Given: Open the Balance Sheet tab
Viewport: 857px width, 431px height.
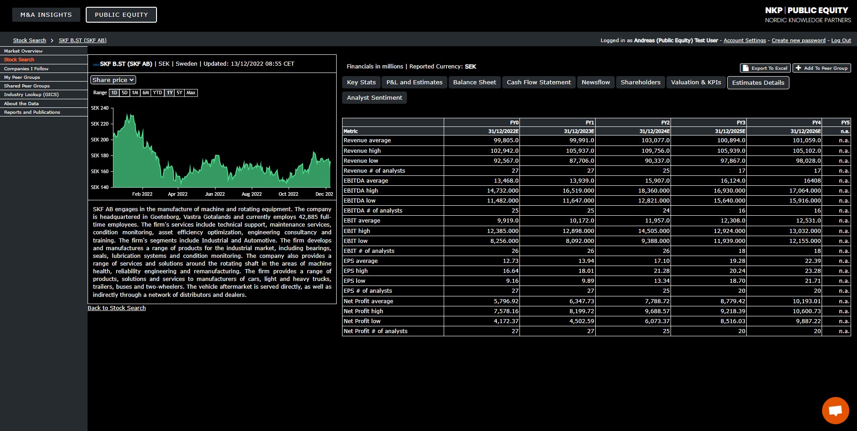Looking at the screenshot, I should 474,82.
